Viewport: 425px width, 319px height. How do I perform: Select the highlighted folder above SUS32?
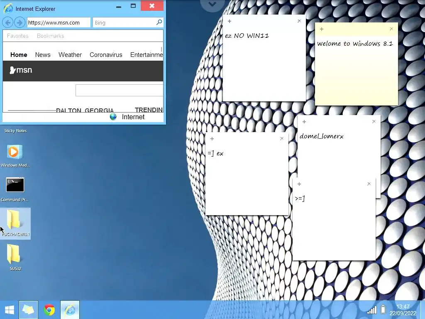[x=15, y=223]
